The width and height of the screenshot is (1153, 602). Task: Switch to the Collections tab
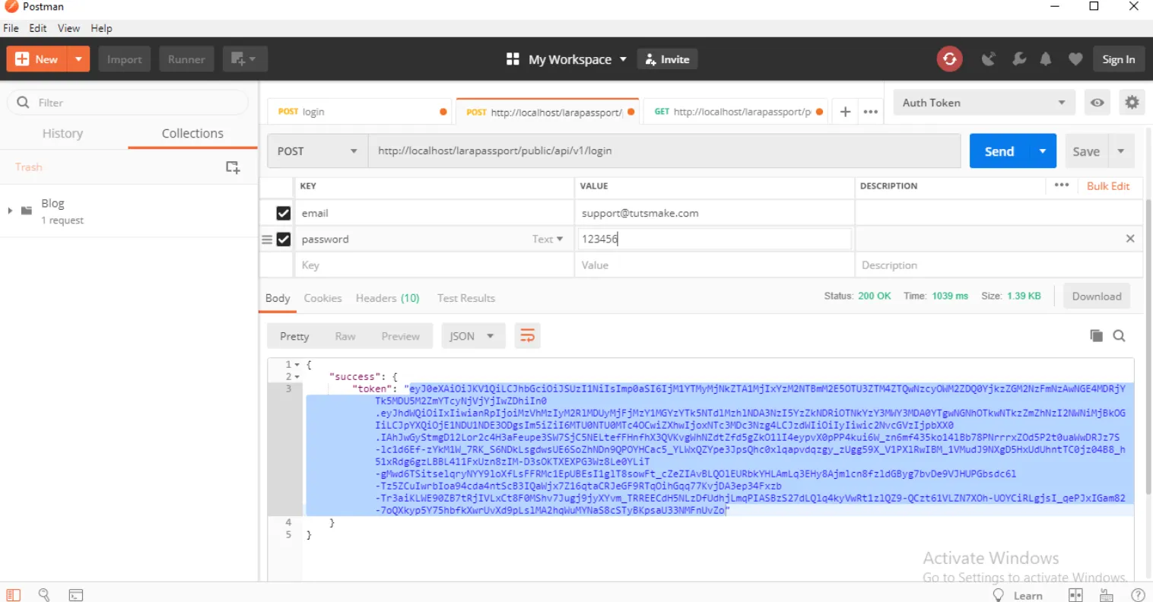[192, 133]
